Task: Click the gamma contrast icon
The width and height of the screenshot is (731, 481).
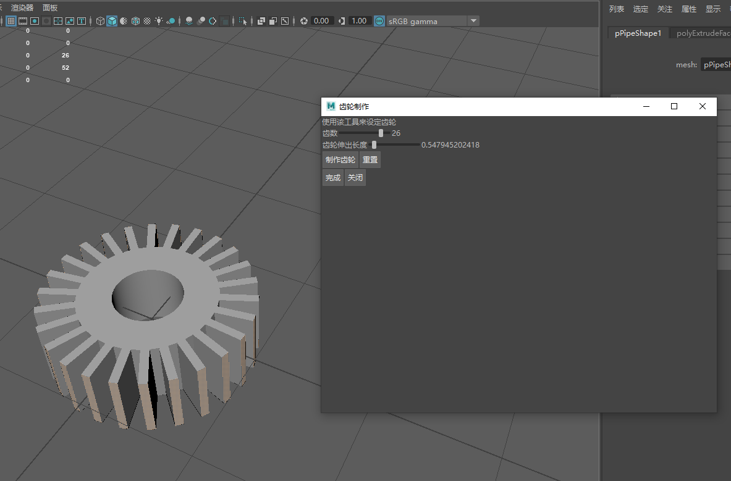Action: 342,21
